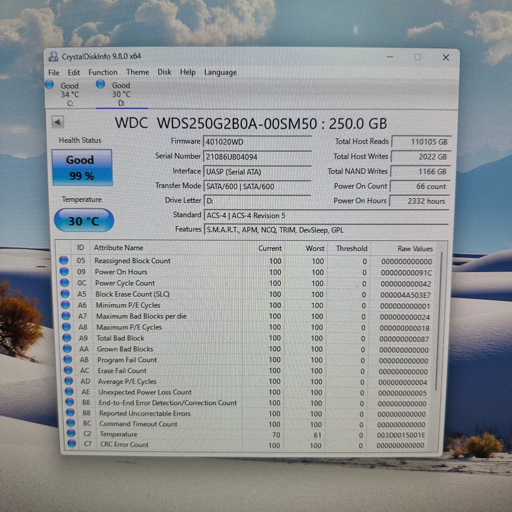The height and width of the screenshot is (512, 512).
Task: Click raw value 000000000087
Action: coord(404,339)
